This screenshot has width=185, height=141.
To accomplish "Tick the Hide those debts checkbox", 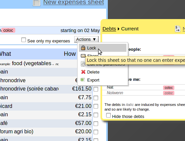I will (108, 115).
